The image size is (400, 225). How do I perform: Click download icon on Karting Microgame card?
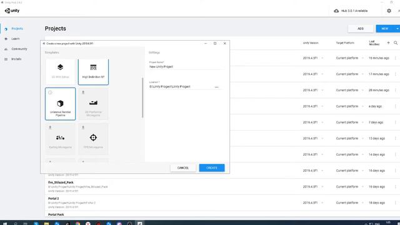(50, 127)
